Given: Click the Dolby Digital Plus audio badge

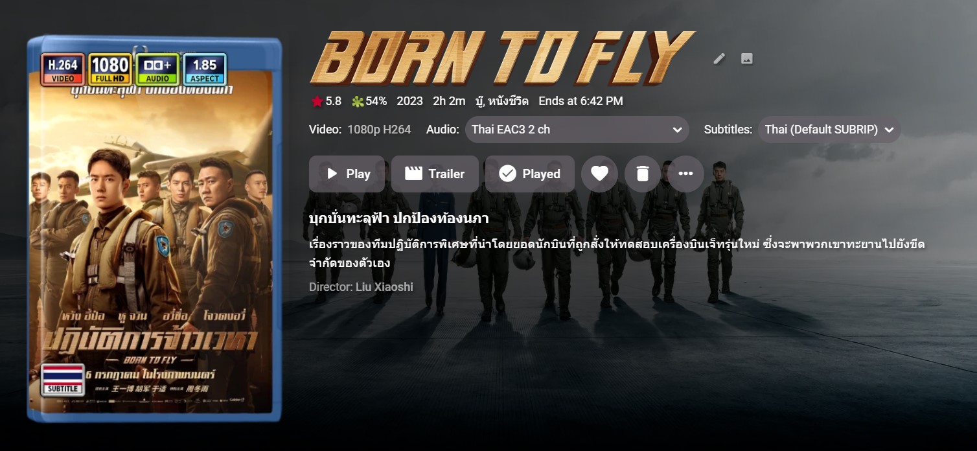Looking at the screenshot, I should pos(157,69).
